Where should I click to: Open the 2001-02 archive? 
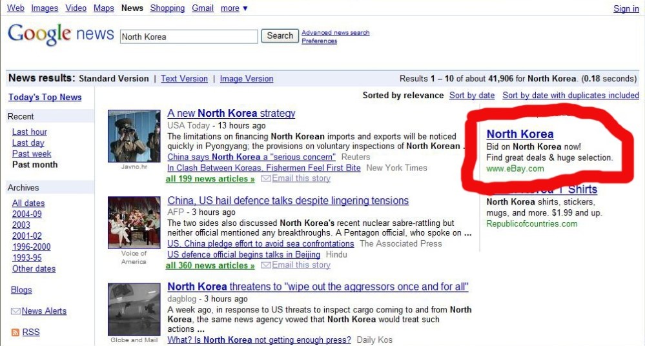[x=26, y=236]
